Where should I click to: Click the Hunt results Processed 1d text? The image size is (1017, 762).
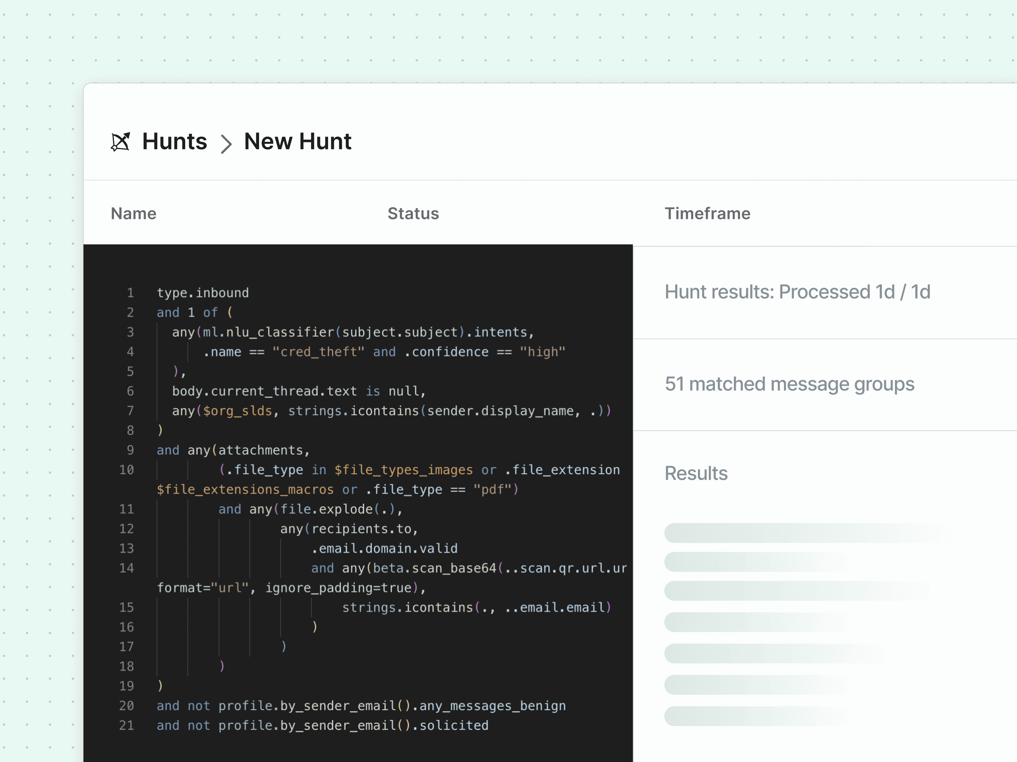(x=798, y=292)
